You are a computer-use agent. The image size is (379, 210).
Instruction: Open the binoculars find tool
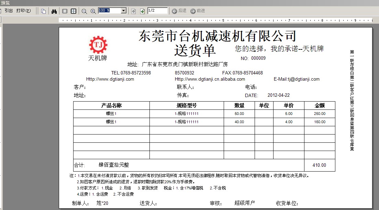54,11
